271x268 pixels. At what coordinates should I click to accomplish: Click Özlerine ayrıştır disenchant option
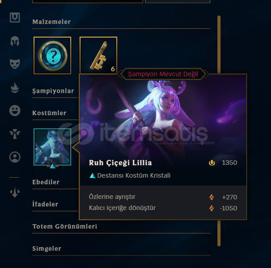163,197
